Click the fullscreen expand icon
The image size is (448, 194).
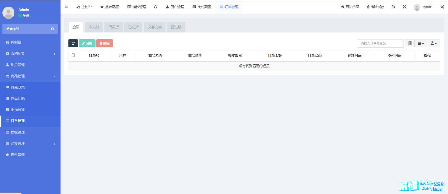[404, 7]
